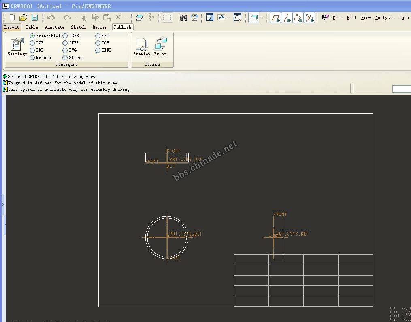Toggle datum axis display icon
This screenshot has width=411, height=322.
point(287,17)
